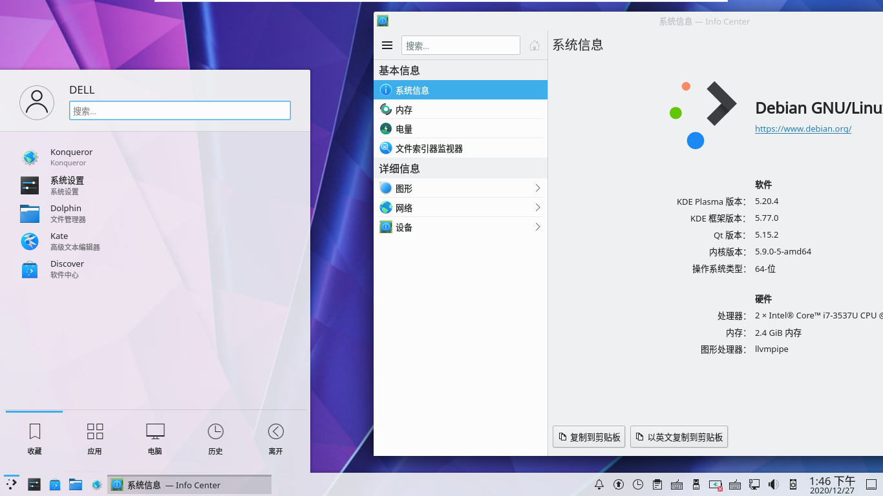The height and width of the screenshot is (496, 883).
Task: Expand the 网络 category chevron
Action: coord(538,207)
